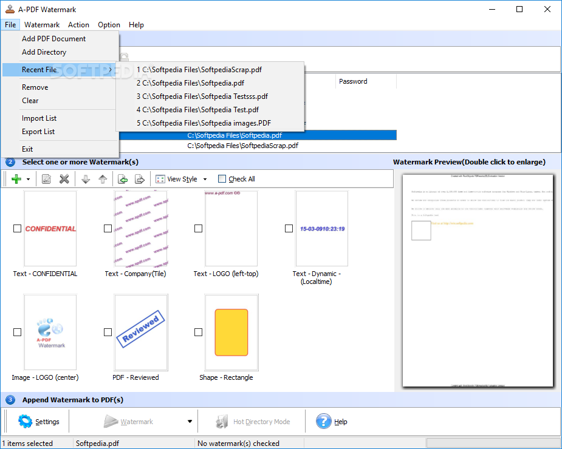Choose Clear from the File menu
The width and height of the screenshot is (562, 449).
(x=59, y=101)
